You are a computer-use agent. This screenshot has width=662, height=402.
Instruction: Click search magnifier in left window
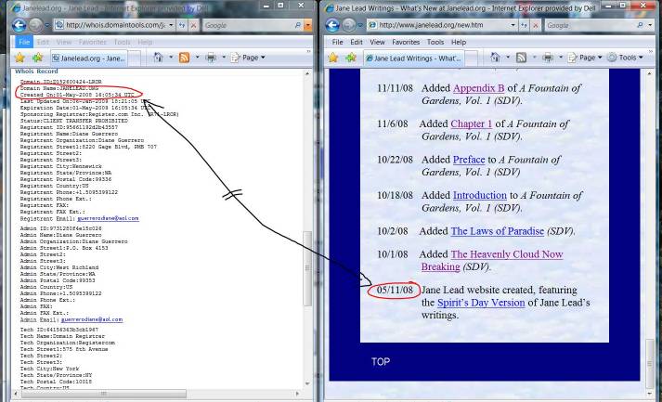click(x=298, y=25)
